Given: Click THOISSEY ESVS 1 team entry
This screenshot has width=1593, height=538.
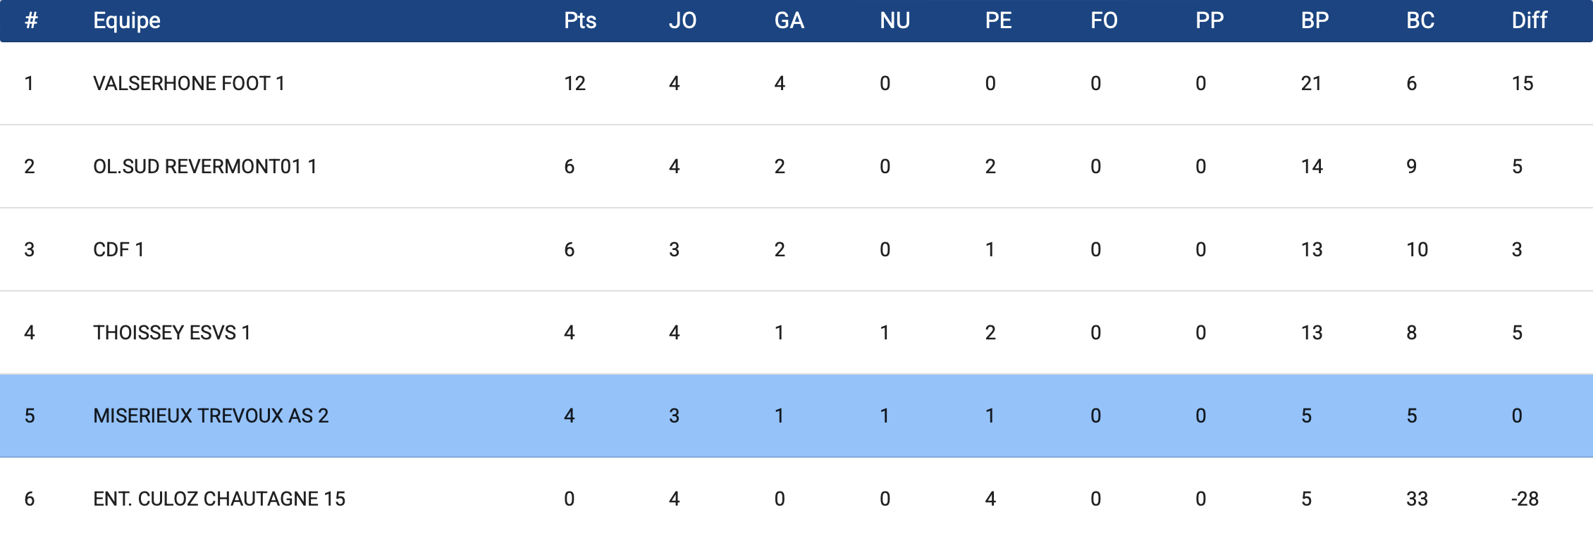Looking at the screenshot, I should pos(171,333).
